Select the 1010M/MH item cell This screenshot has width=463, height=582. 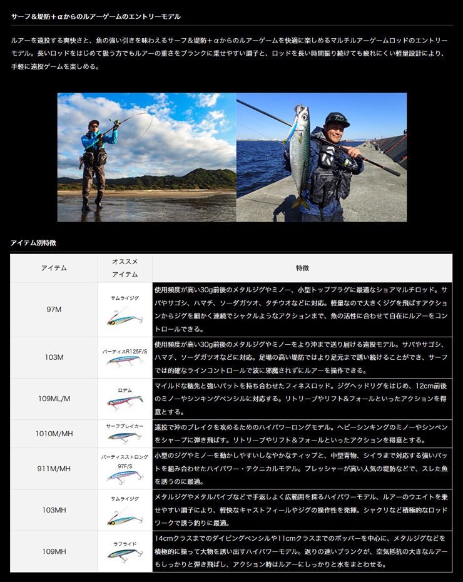54,434
